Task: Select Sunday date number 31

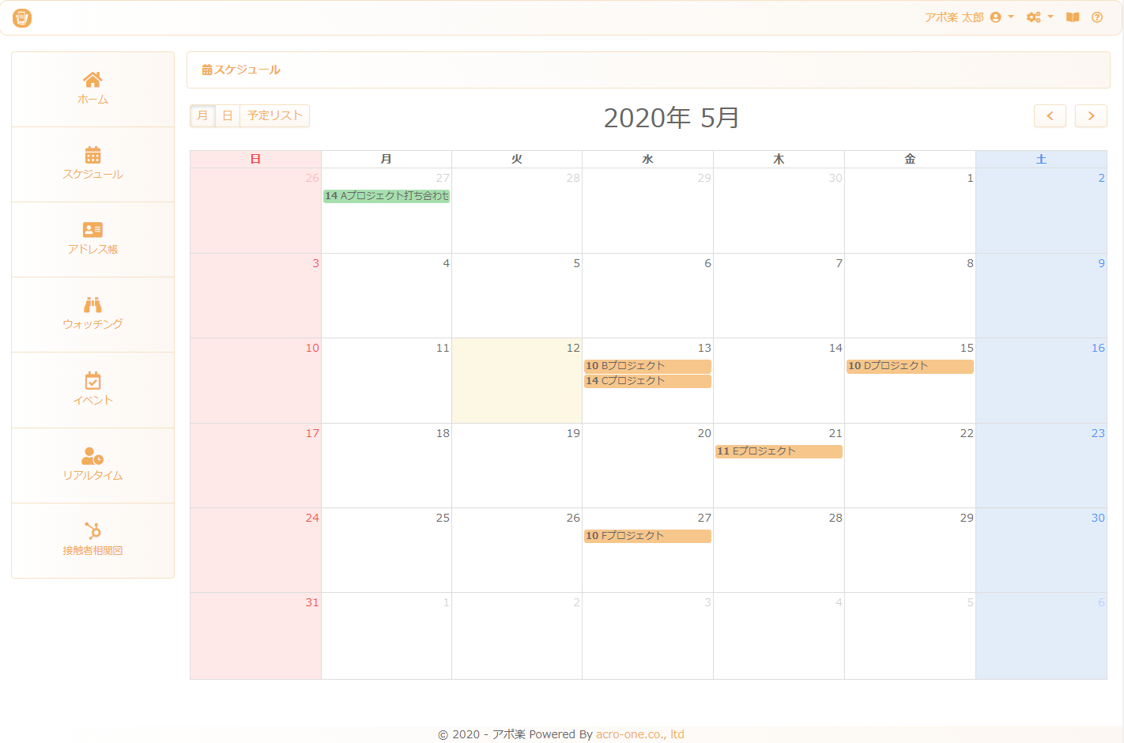Action: pos(312,602)
